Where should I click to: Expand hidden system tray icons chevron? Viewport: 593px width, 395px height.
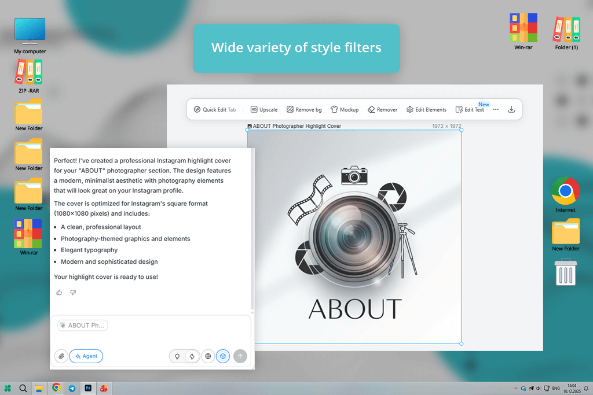(515, 388)
